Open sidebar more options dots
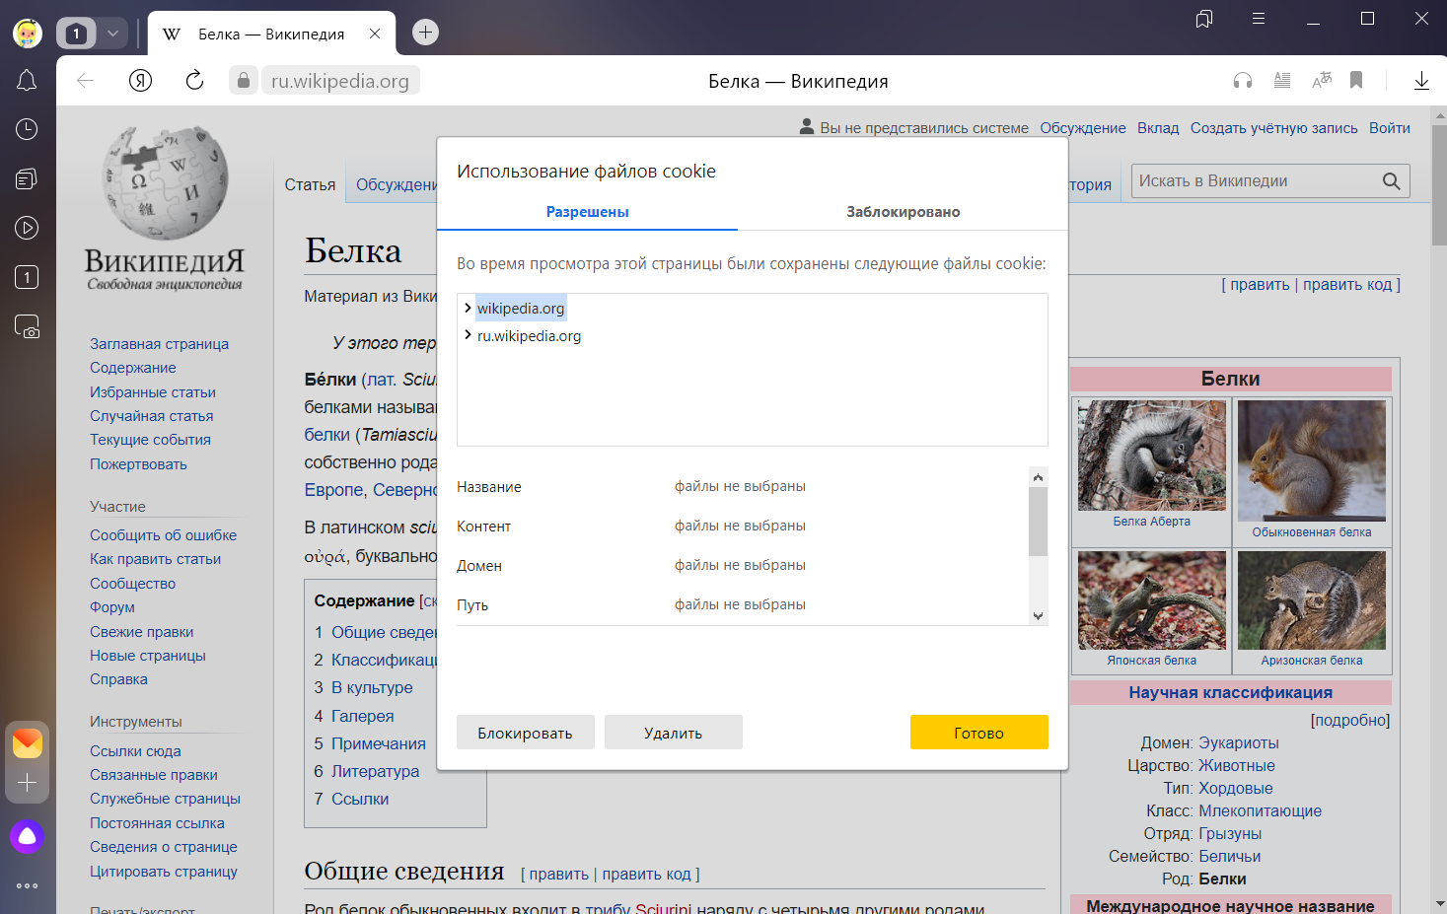1447x914 pixels. [x=28, y=885]
